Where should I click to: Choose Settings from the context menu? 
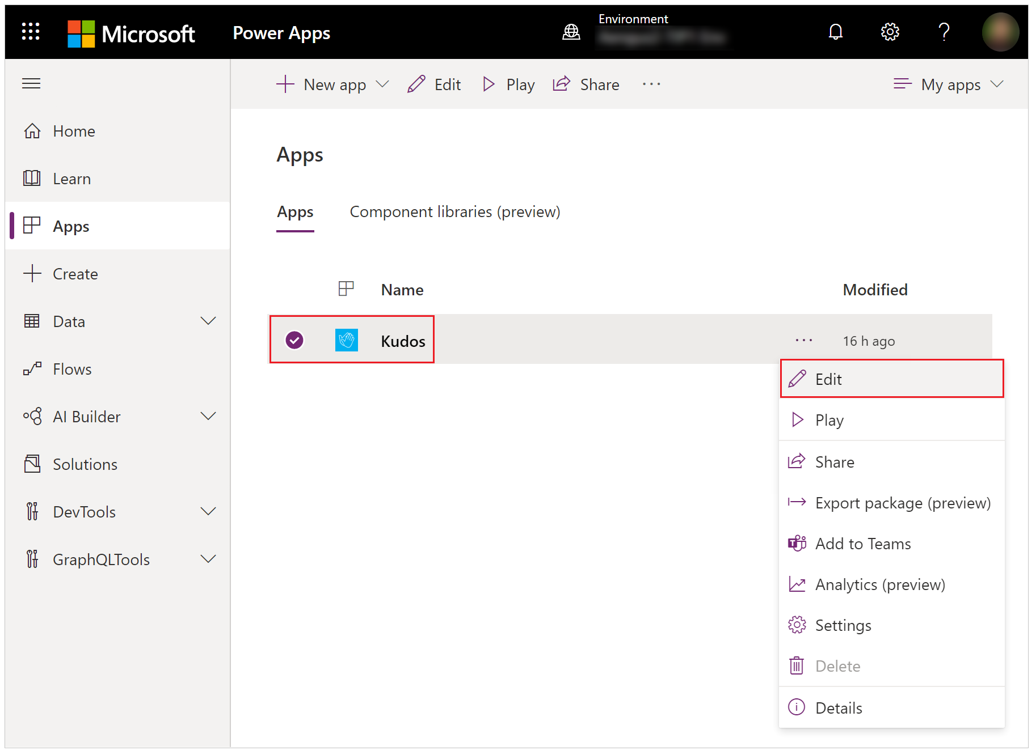click(x=892, y=625)
